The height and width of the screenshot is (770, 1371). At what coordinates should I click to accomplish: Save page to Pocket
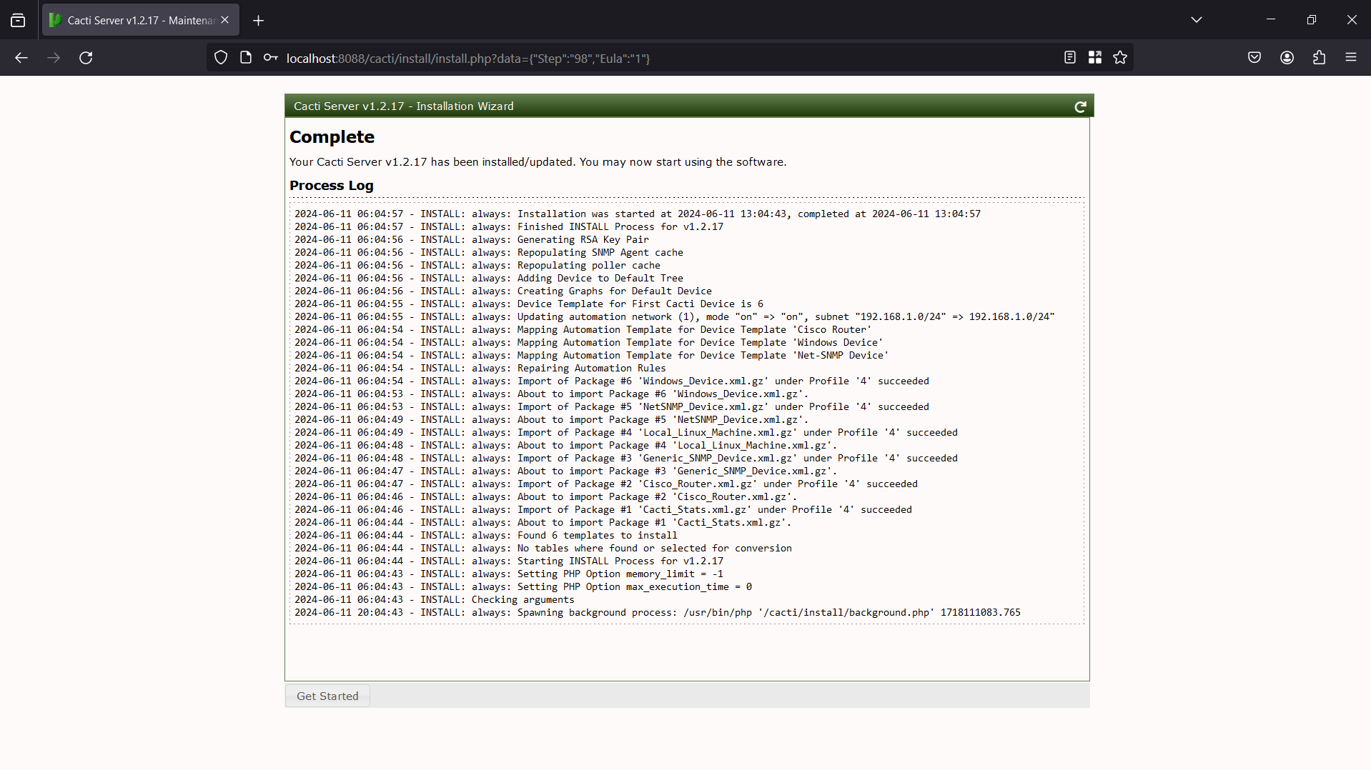tap(1254, 58)
